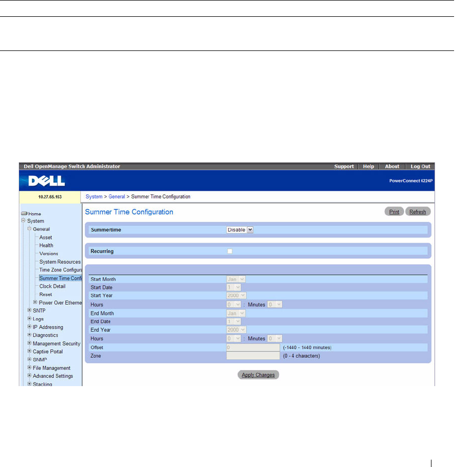The image size is (473, 467).
Task: Select Management Security tree label
Action: click(x=56, y=344)
